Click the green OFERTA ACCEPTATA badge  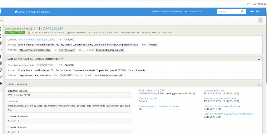[15, 32]
